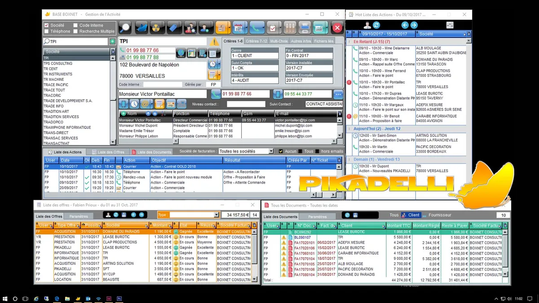Sort by Montant column in Liste des offres

162,225
